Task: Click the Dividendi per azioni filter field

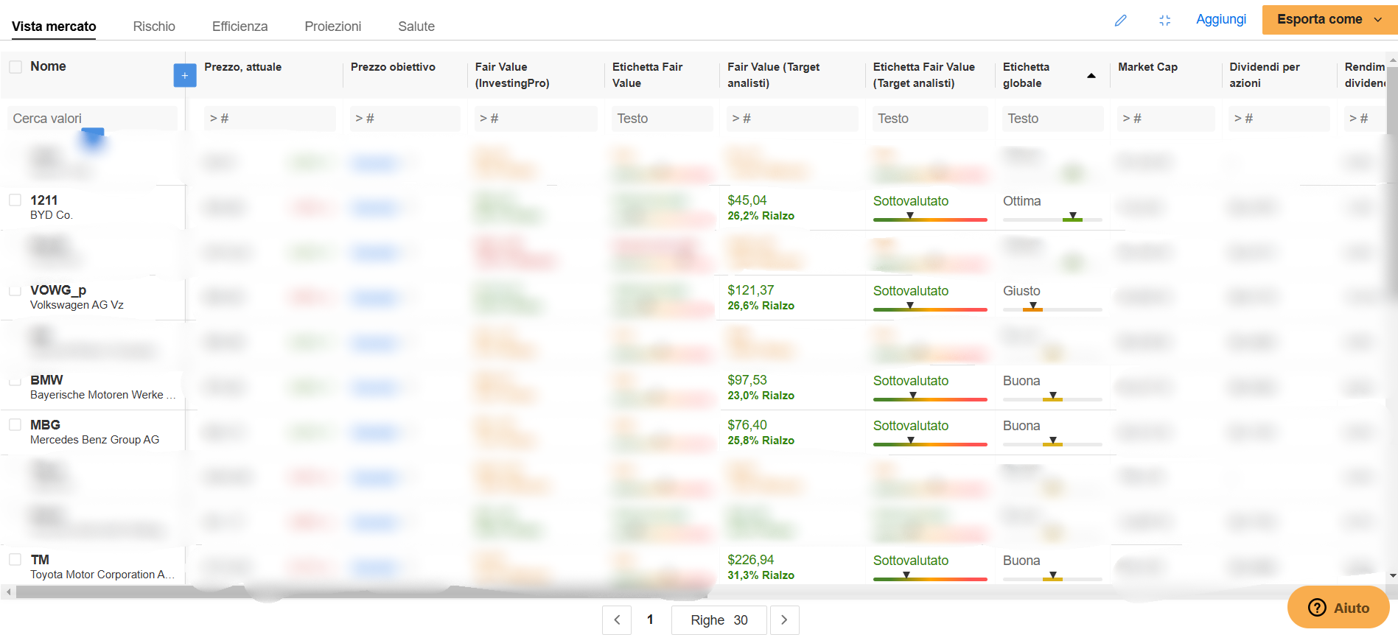Action: click(x=1279, y=119)
